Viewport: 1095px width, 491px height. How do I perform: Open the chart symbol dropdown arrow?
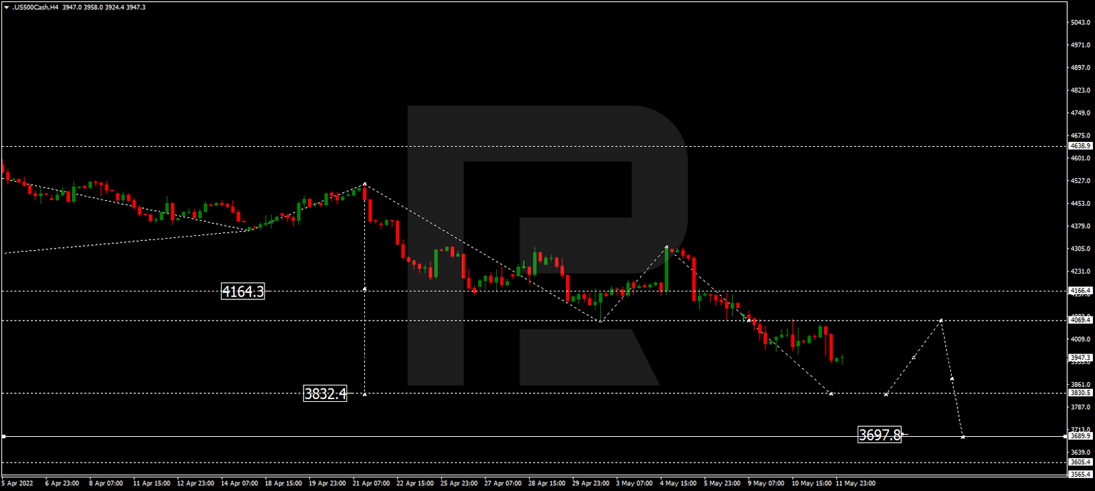click(7, 6)
